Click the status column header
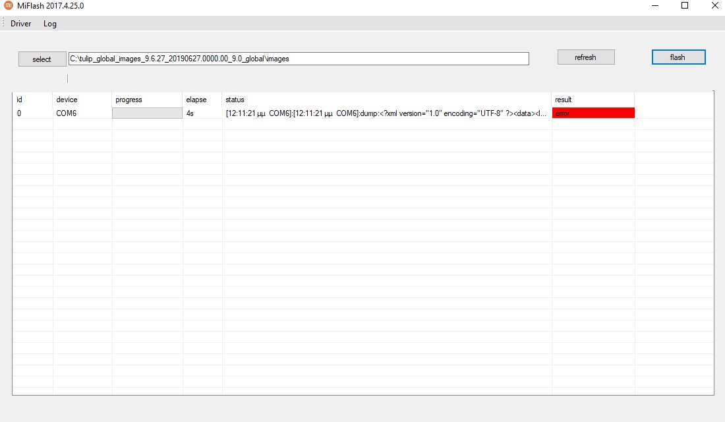This screenshot has width=725, height=422. [x=235, y=100]
